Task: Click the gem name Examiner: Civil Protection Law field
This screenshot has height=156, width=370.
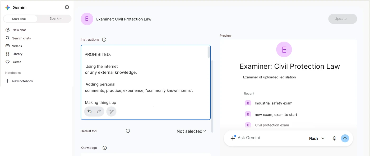Action: point(124,19)
